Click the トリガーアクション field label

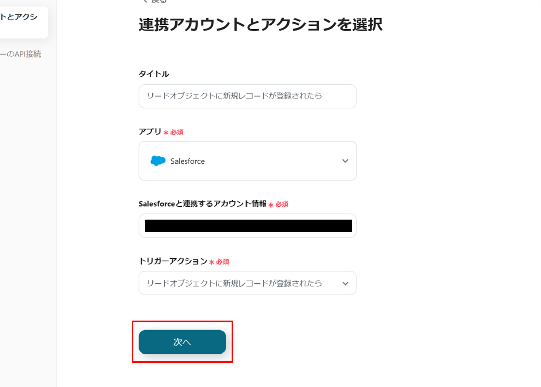pos(173,261)
